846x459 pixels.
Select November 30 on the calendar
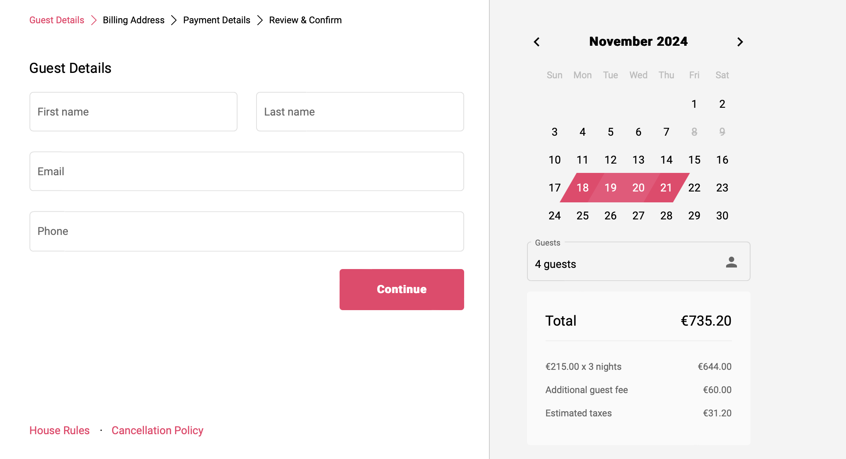(722, 216)
